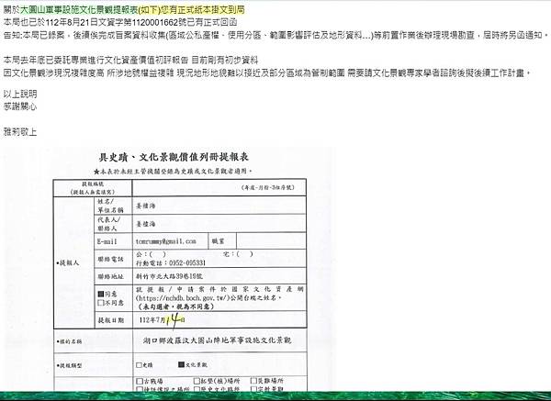Click the name 湖口鄉波羅汶大園山陣地軍事設施文化景觀
Viewport: 551px width, 401px height.
218,340
